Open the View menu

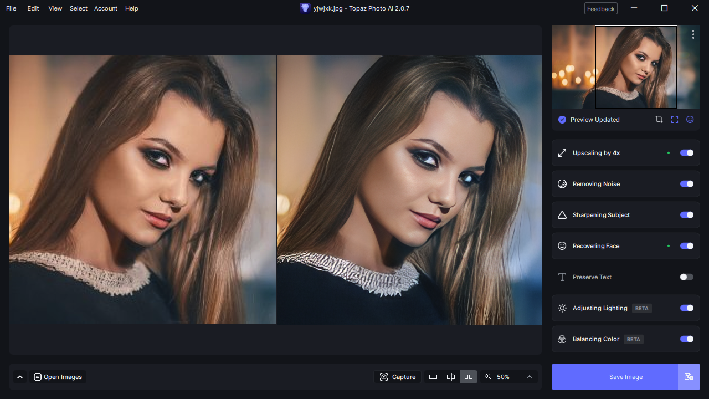tap(55, 8)
